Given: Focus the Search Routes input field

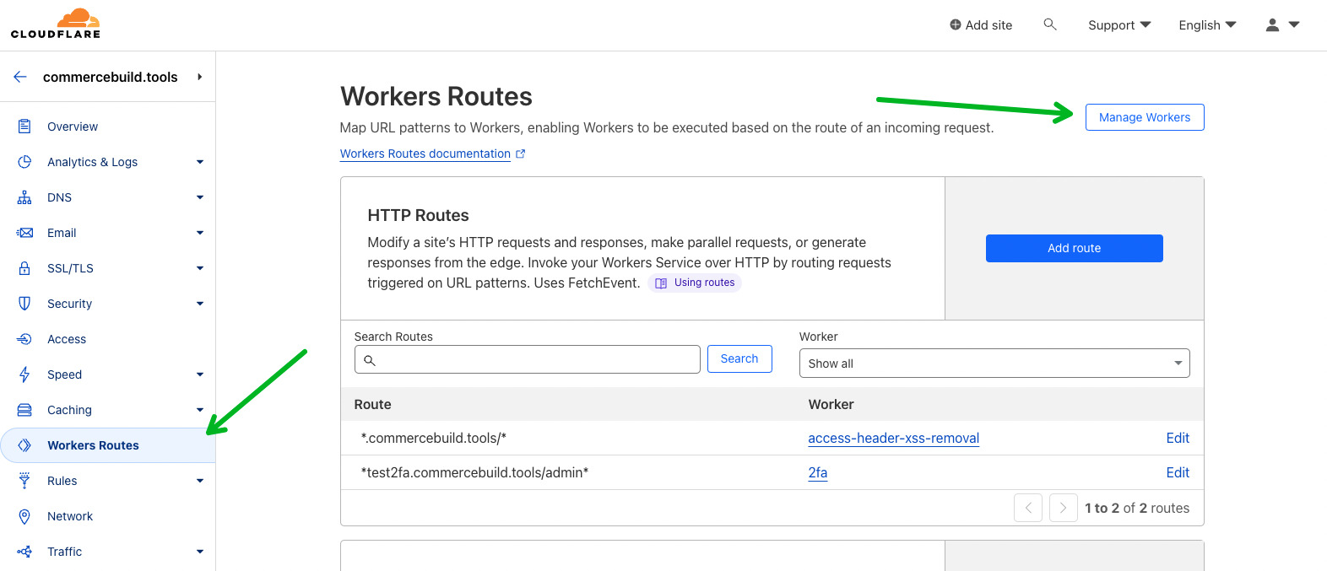Looking at the screenshot, I should [x=528, y=359].
